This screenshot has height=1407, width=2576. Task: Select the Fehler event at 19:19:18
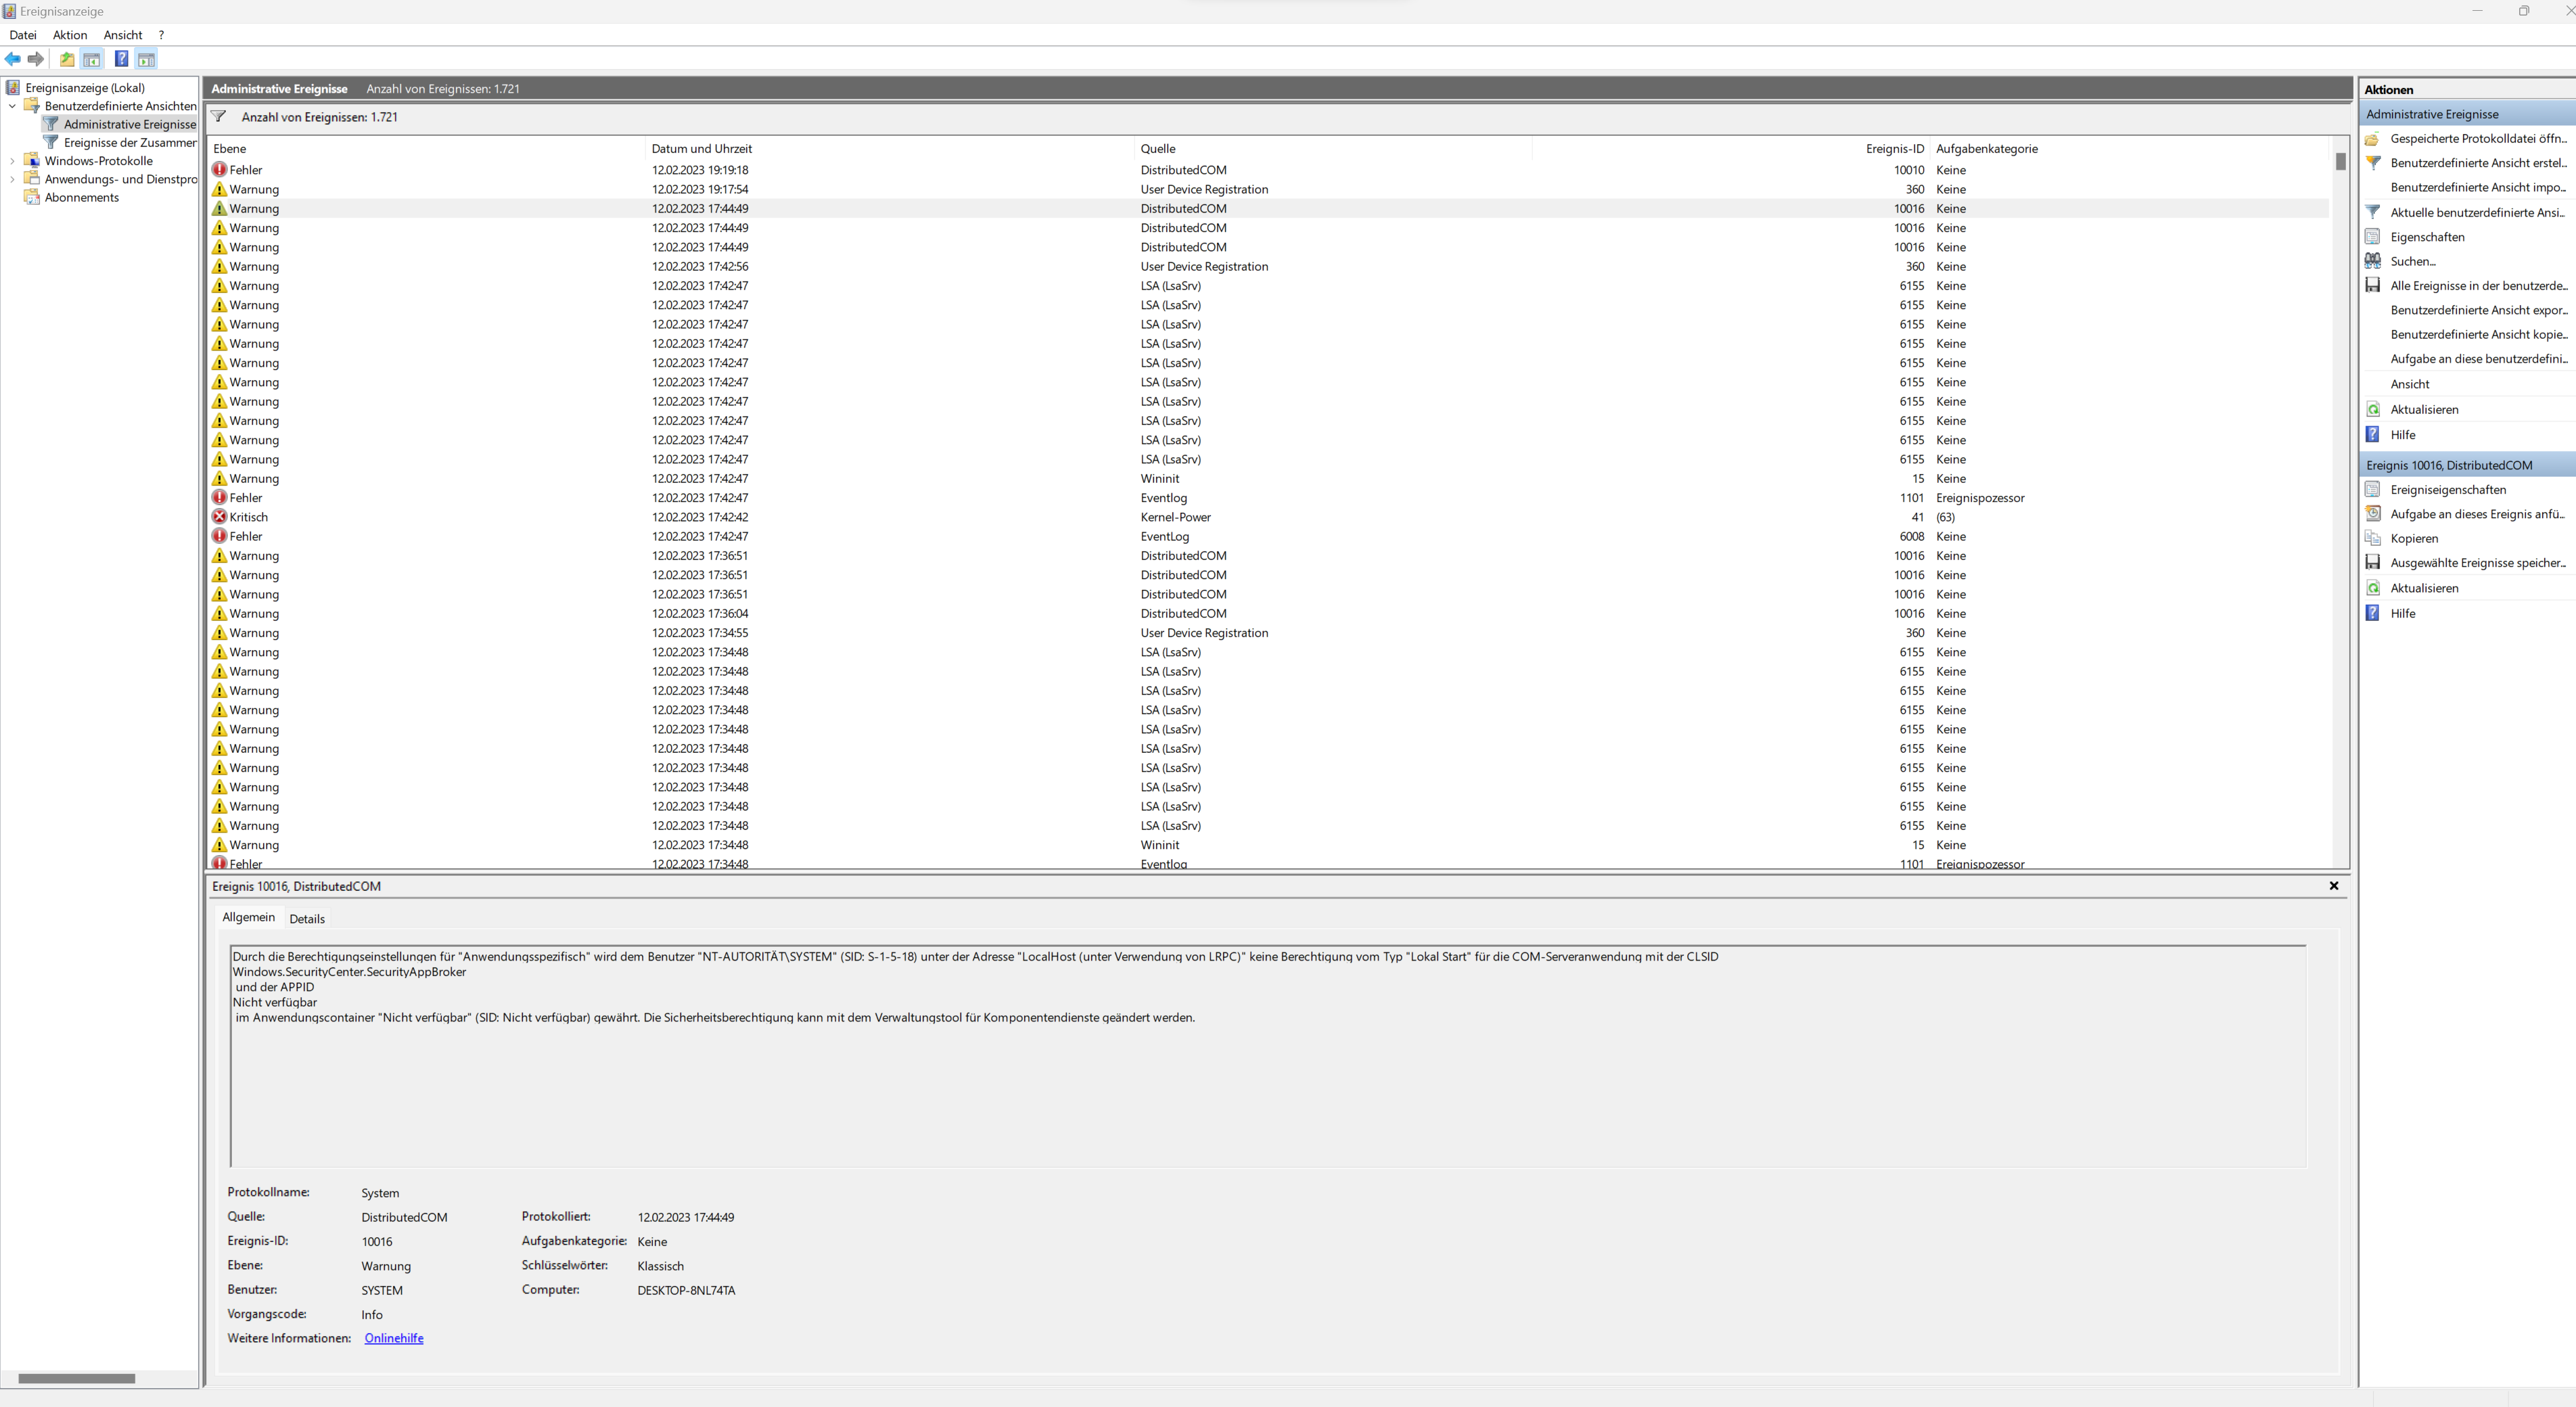click(1268, 170)
